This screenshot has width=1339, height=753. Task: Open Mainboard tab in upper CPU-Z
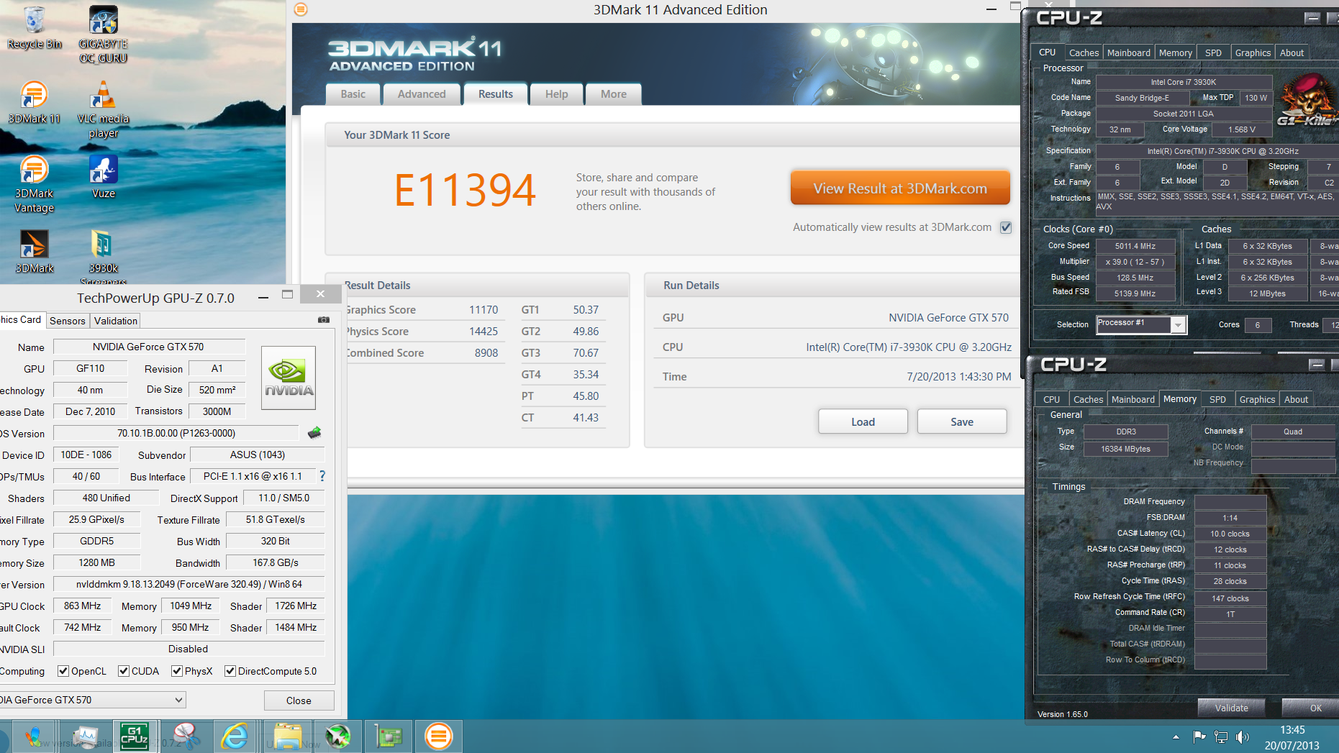(1128, 53)
